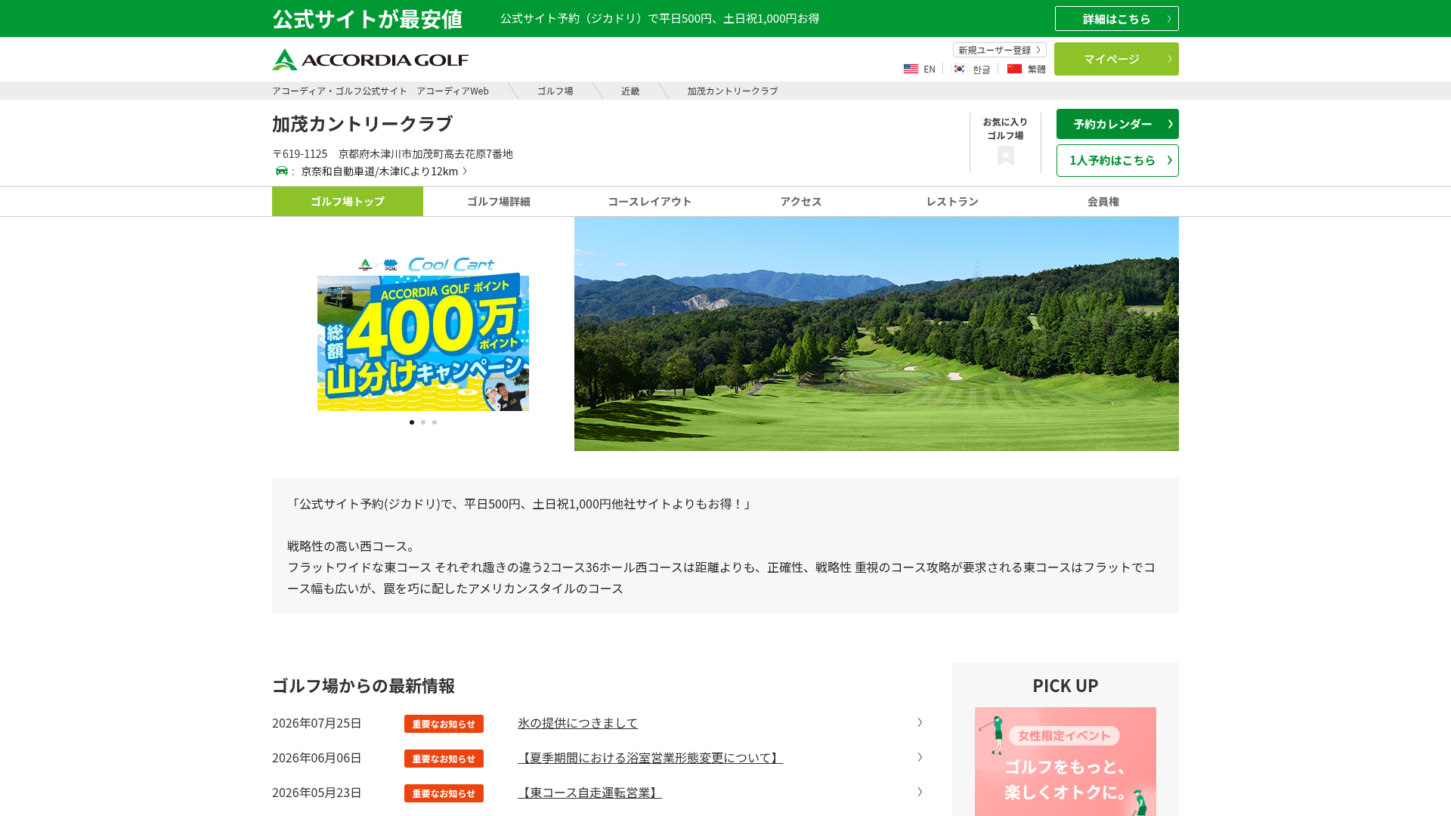Click the green car access icon

pyautogui.click(x=282, y=171)
